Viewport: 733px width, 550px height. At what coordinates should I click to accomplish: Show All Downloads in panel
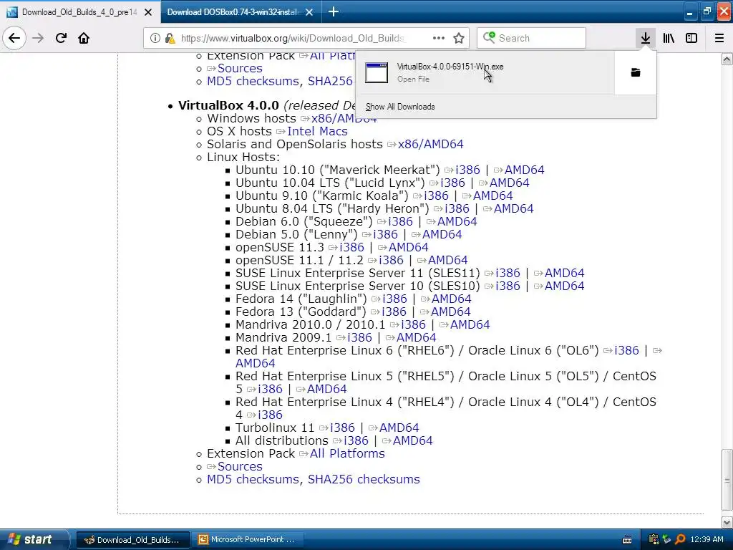click(400, 107)
